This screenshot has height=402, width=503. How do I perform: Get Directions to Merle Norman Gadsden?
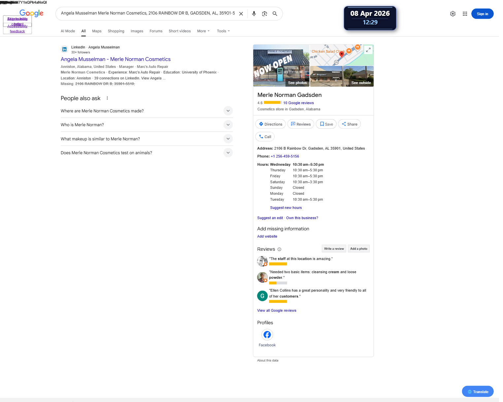point(271,124)
